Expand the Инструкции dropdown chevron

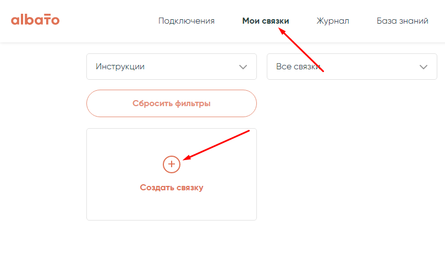pos(243,67)
